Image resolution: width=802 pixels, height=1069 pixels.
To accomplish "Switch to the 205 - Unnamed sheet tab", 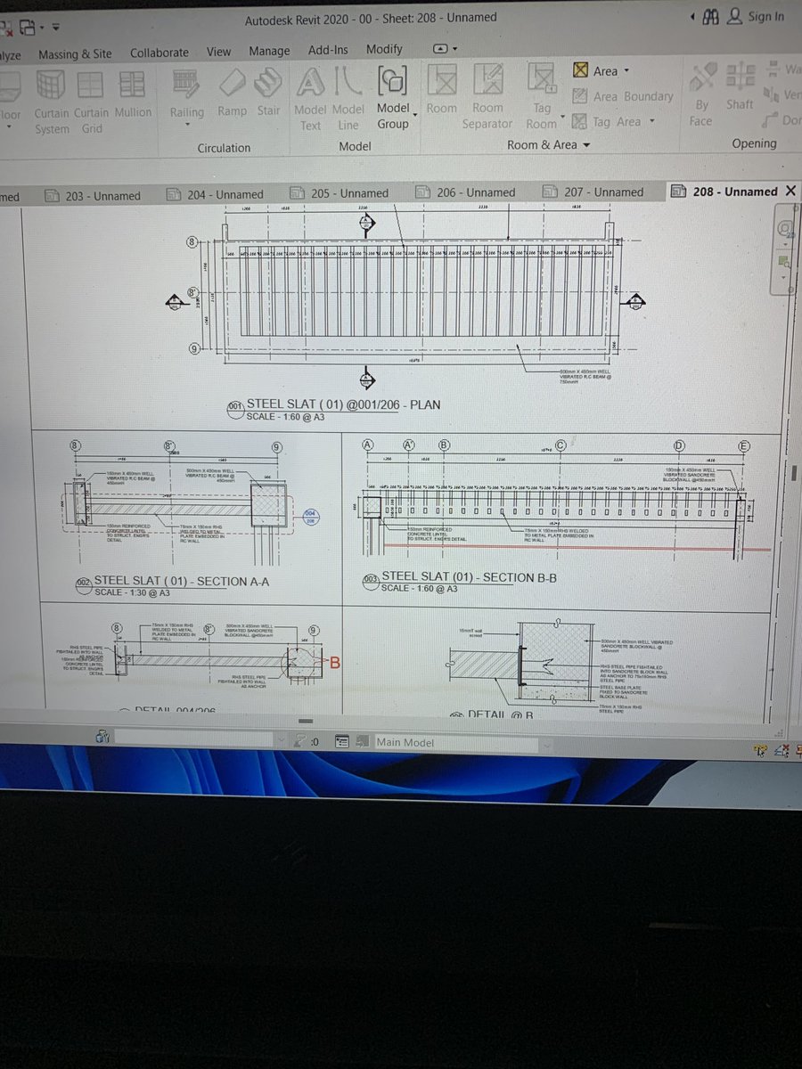I will pyautogui.click(x=341, y=193).
